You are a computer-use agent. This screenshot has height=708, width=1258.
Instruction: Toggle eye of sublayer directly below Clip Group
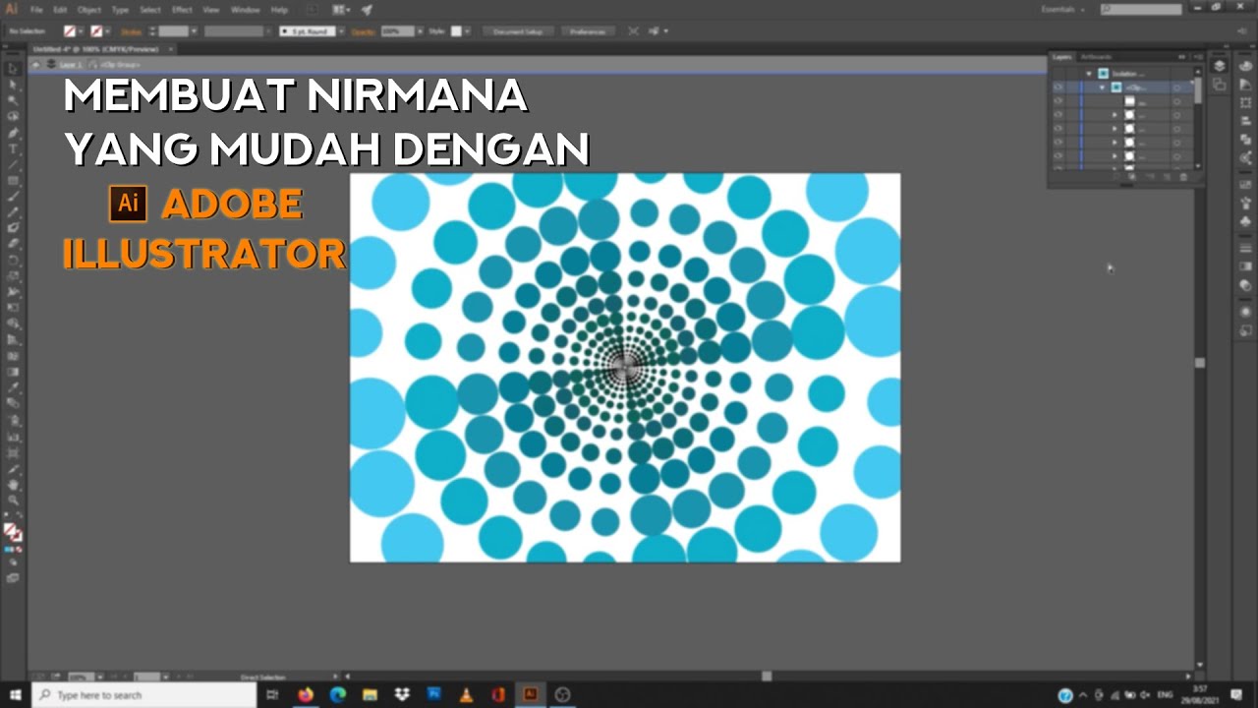click(1058, 101)
